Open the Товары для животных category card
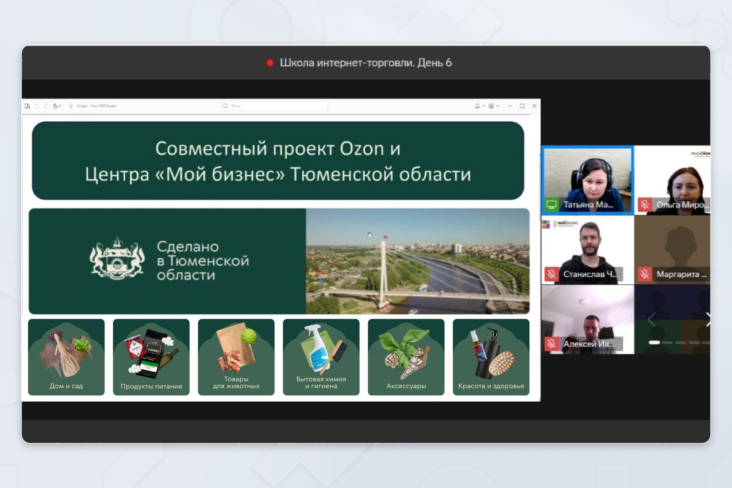 236,357
